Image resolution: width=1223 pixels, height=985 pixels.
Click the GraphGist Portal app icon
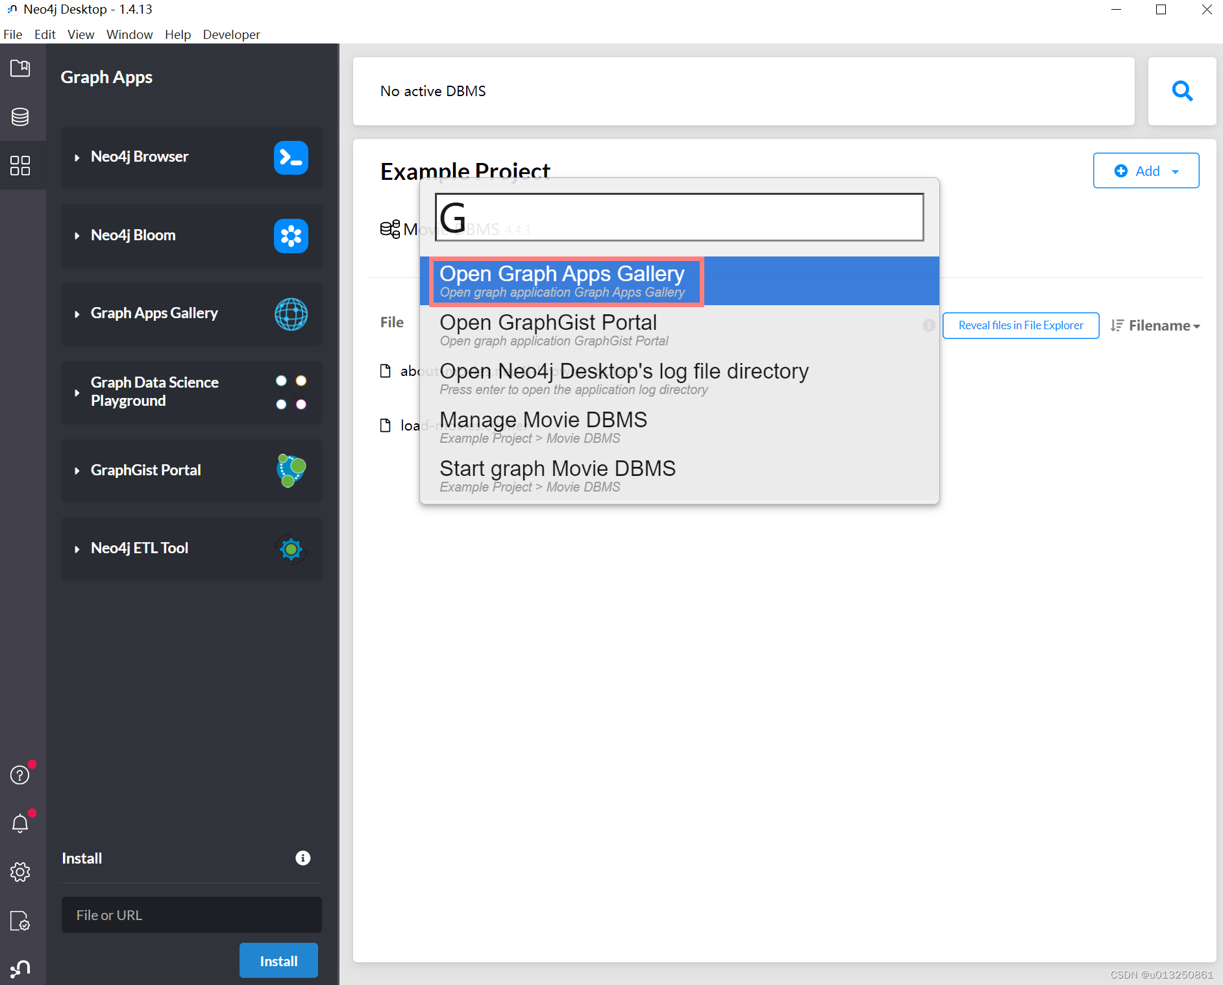pos(291,471)
